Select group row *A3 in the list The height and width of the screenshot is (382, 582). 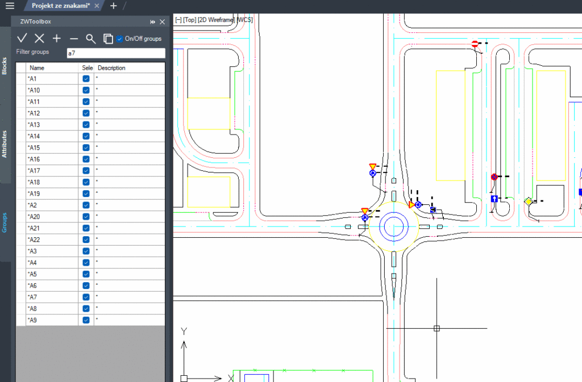pos(90,251)
